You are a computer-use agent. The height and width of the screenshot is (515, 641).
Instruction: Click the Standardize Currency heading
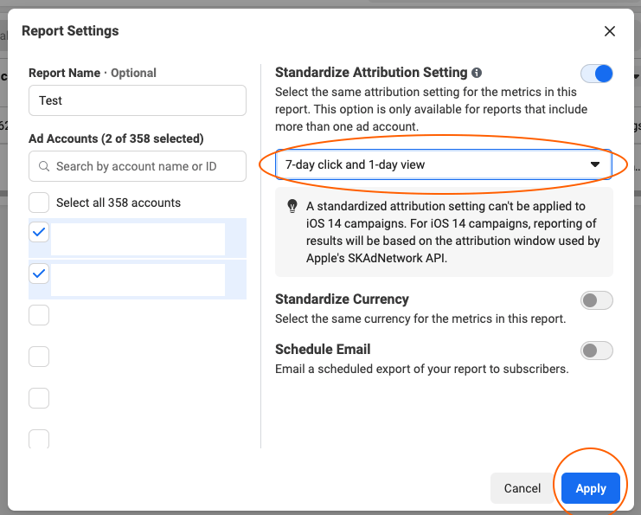(342, 299)
